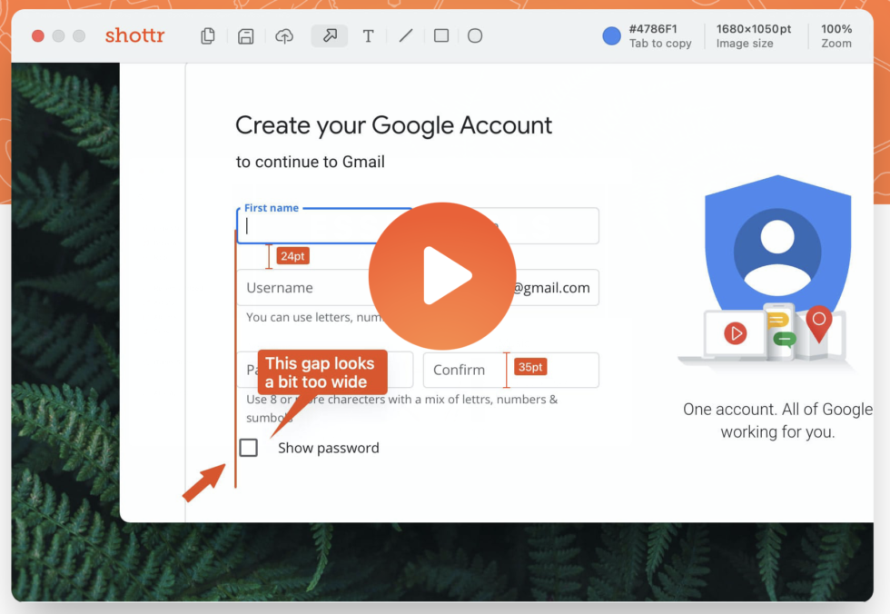Select the Rectangle shape tool
890x614 pixels.
pyautogui.click(x=441, y=36)
